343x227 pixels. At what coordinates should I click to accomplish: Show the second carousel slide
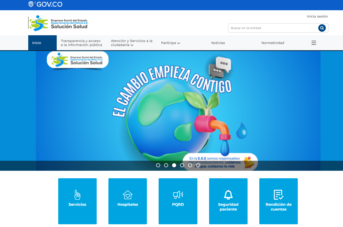pos(166,165)
